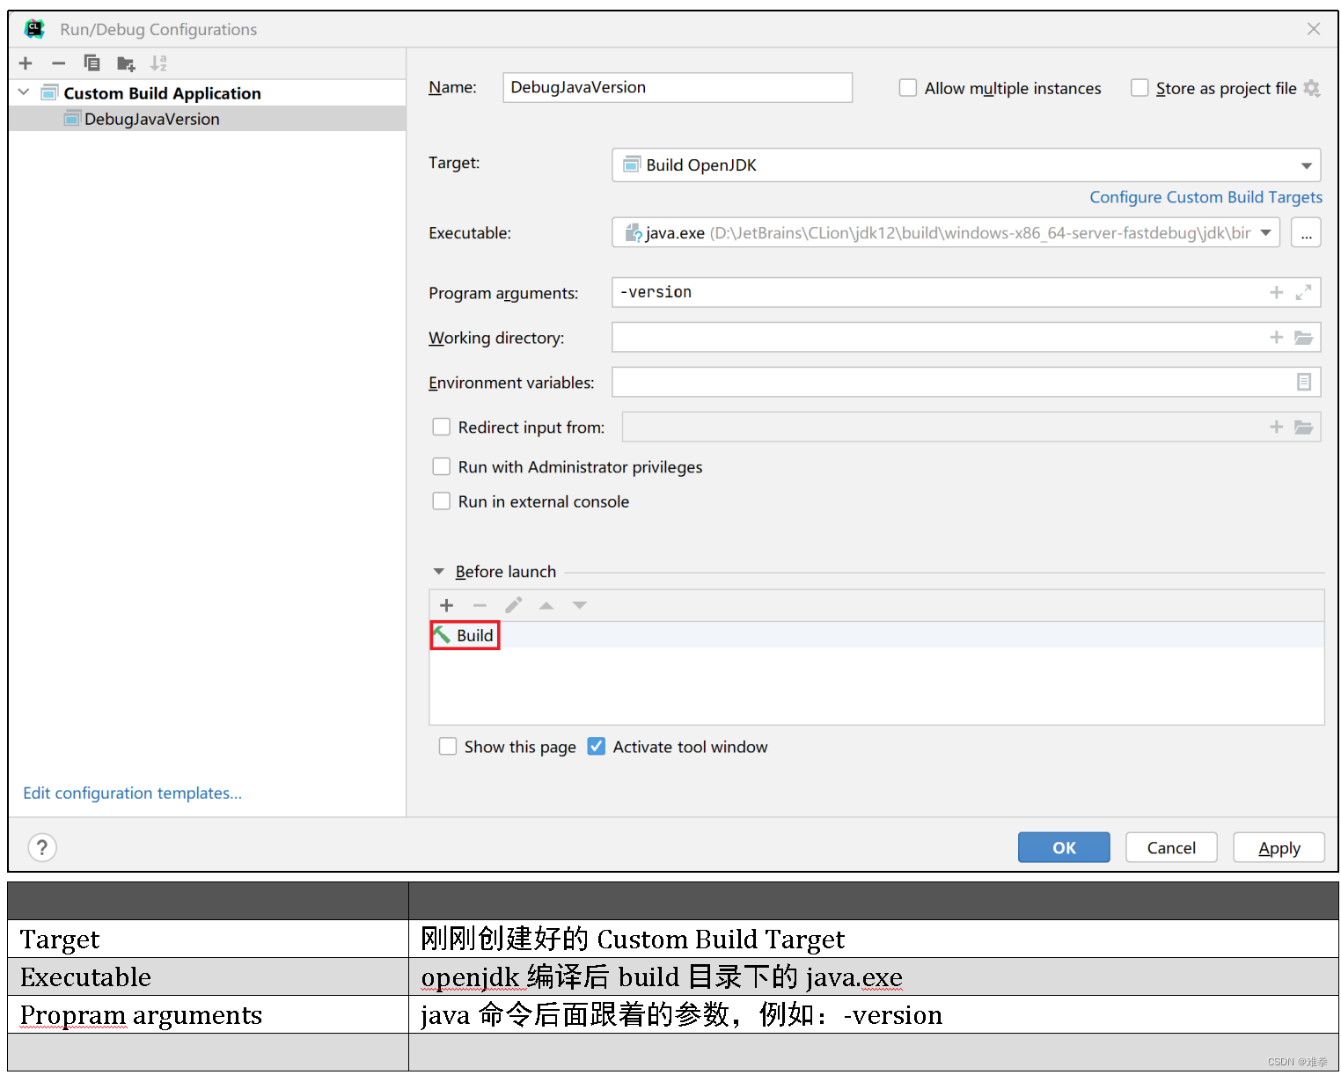Image resolution: width=1341 pixels, height=1075 pixels.
Task: Select the DebugJavaVersion configuration
Action: point(207,119)
